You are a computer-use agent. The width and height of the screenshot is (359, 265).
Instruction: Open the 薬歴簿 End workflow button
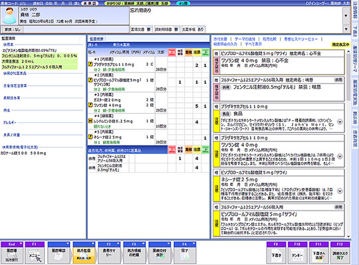[12, 253]
